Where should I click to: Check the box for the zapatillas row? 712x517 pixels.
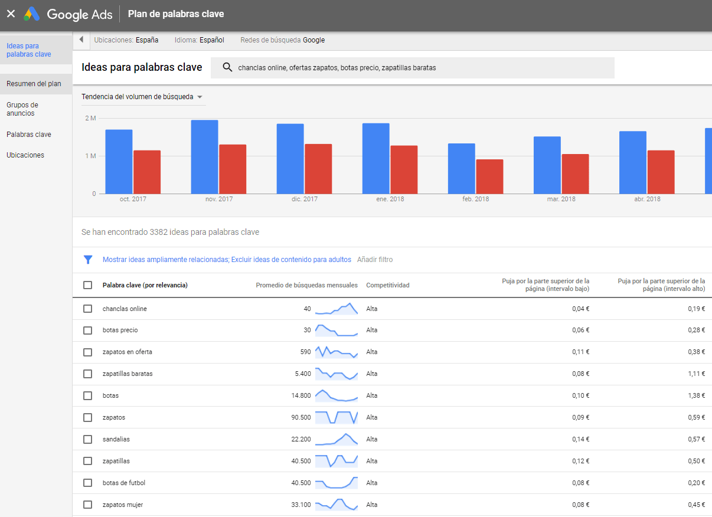pos(88,462)
